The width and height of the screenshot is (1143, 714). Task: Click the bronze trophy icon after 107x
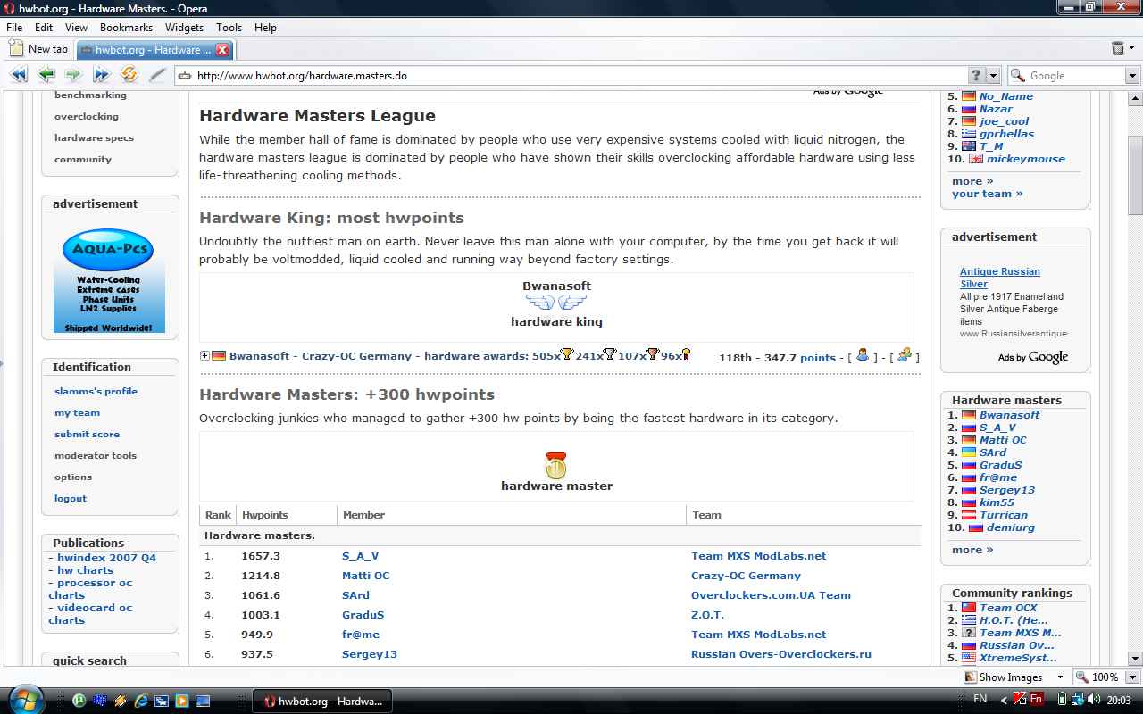[653, 354]
